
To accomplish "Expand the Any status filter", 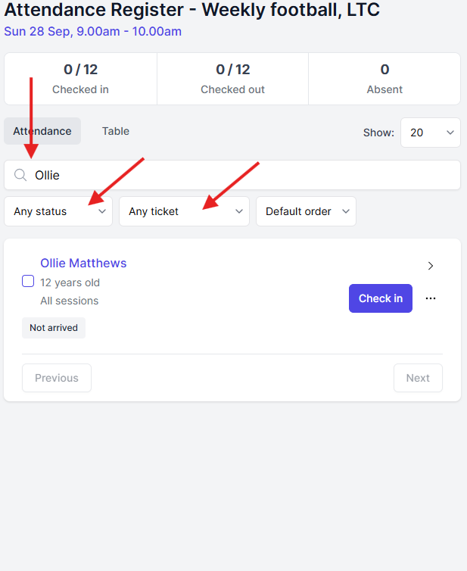I will click(x=58, y=211).
